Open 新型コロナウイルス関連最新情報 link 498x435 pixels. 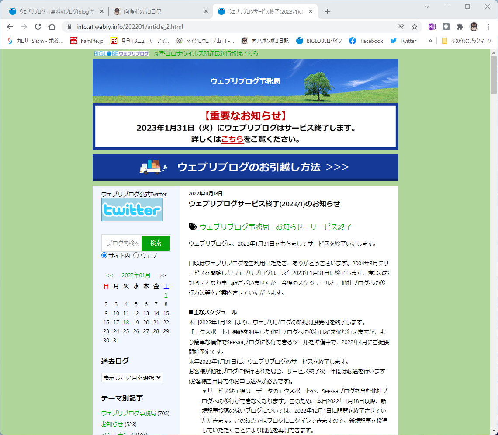click(x=206, y=53)
